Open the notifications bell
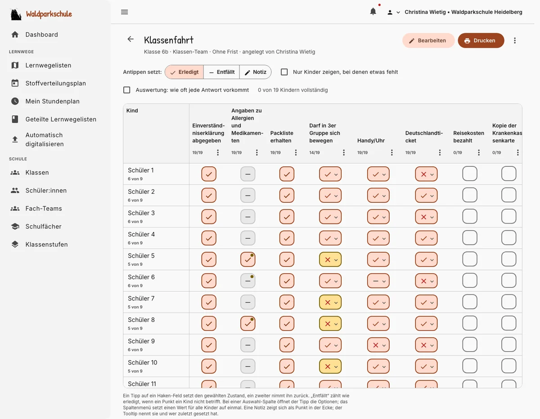This screenshot has width=540, height=419. pos(373,12)
